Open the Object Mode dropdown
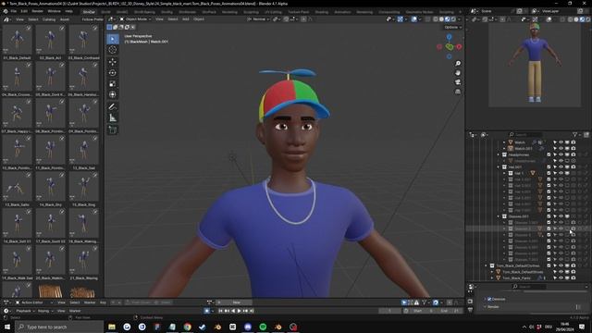Image resolution: width=592 pixels, height=333 pixels. click(x=136, y=18)
